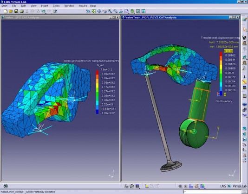248x194 pixels.
Task: Open the design table dropdown icon
Action: point(137,186)
